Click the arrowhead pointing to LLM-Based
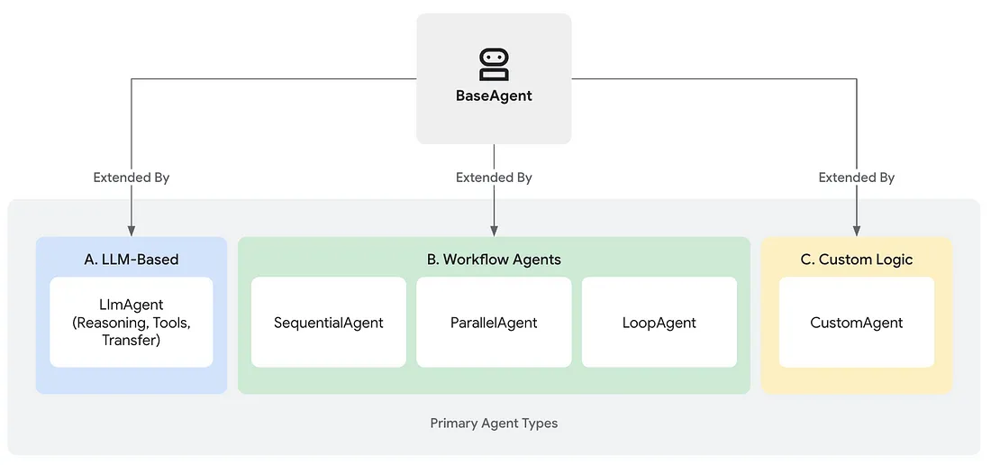The image size is (991, 465). pos(132,232)
